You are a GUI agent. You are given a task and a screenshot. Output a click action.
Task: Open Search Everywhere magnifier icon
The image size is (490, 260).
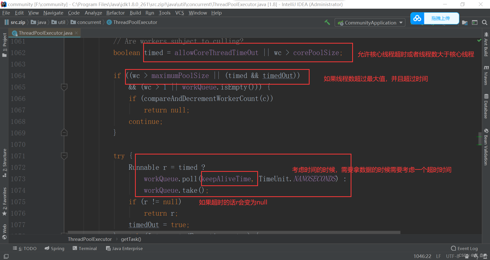484,23
